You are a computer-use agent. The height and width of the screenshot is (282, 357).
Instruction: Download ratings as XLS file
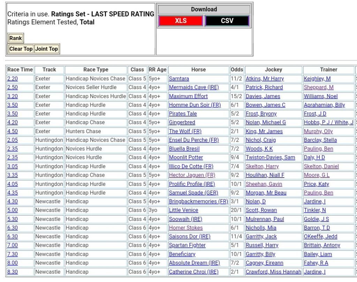pos(181,21)
